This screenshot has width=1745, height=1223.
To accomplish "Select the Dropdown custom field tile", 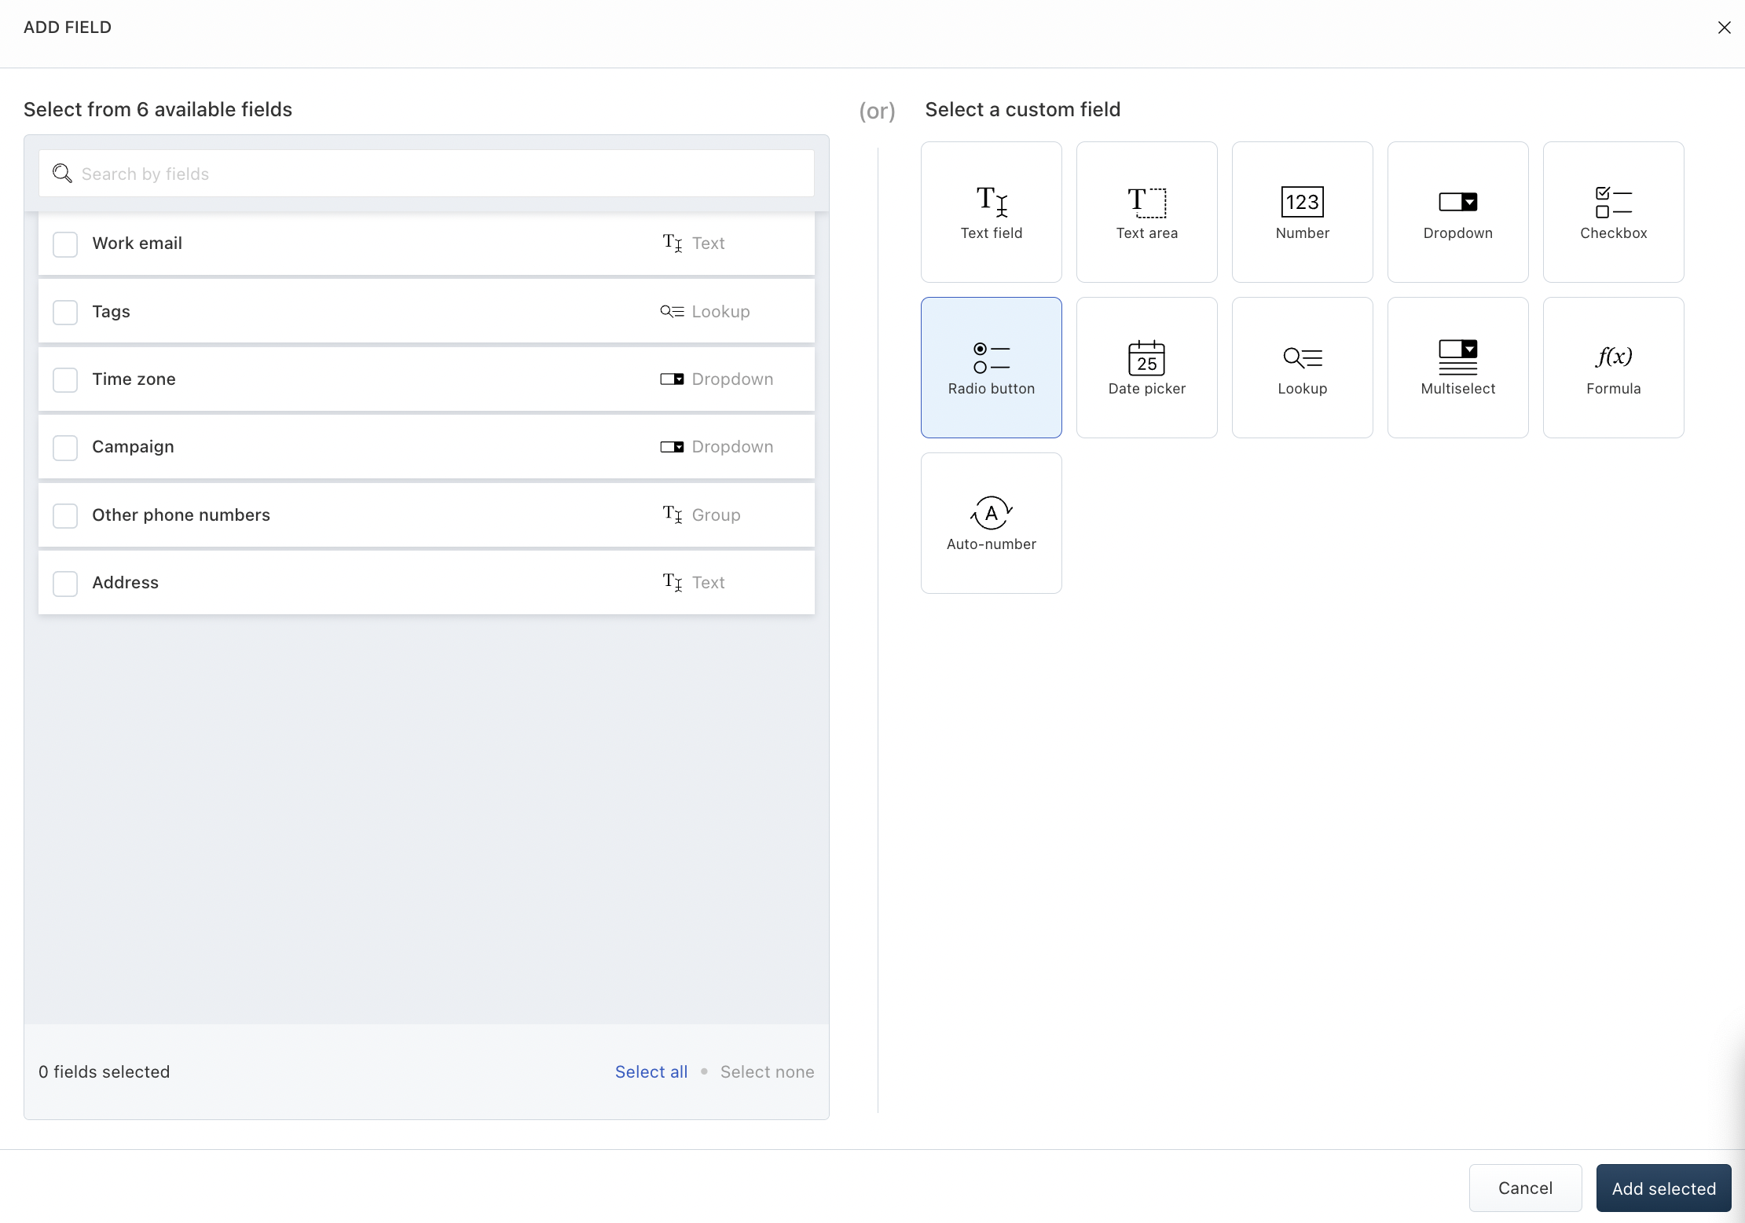I will pos(1457,212).
